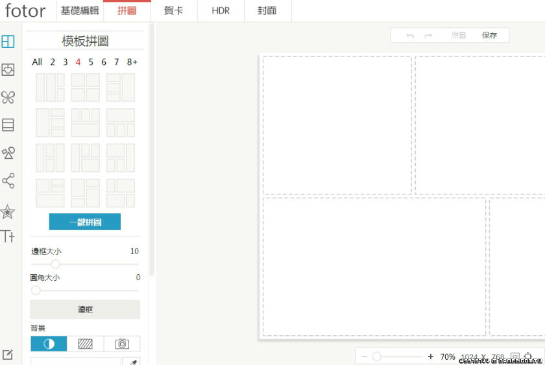Open the HDR tab
The width and height of the screenshot is (545, 365).
221,11
